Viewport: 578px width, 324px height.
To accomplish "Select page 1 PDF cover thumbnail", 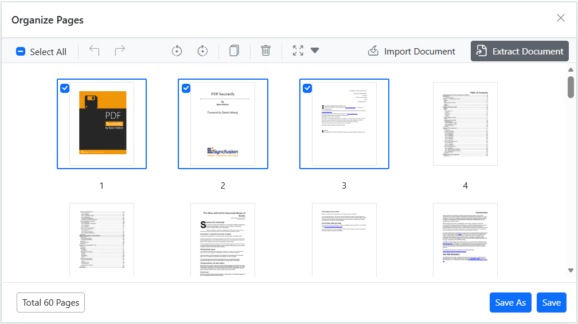I will (x=101, y=124).
